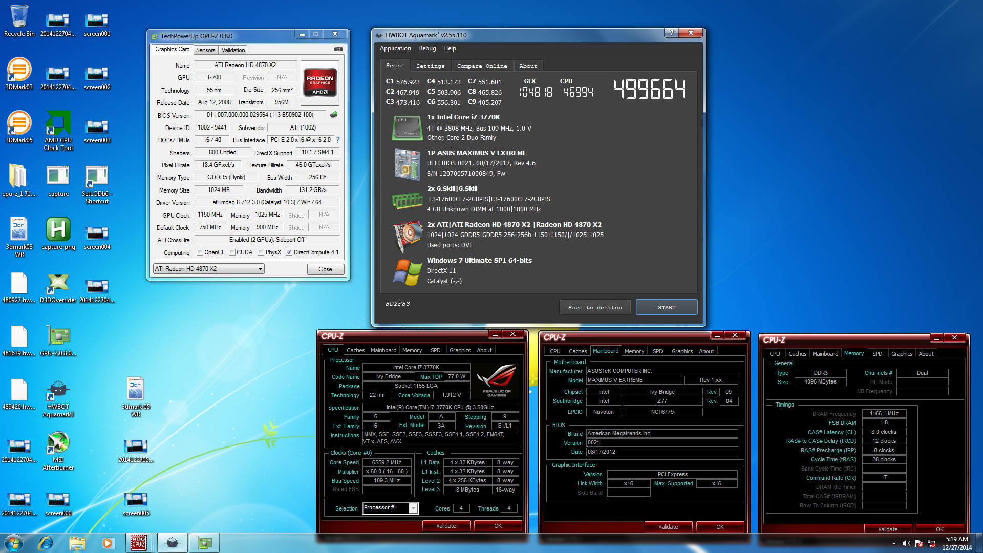Click the GPU-Z screenshot camera icon
This screenshot has width=983, height=553.
point(338,49)
